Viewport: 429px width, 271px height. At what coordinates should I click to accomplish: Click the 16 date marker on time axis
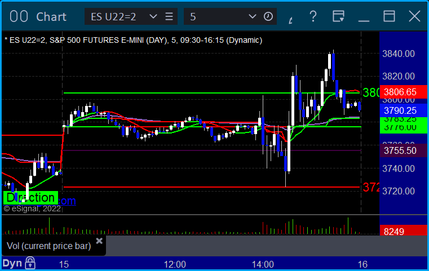[362, 264]
